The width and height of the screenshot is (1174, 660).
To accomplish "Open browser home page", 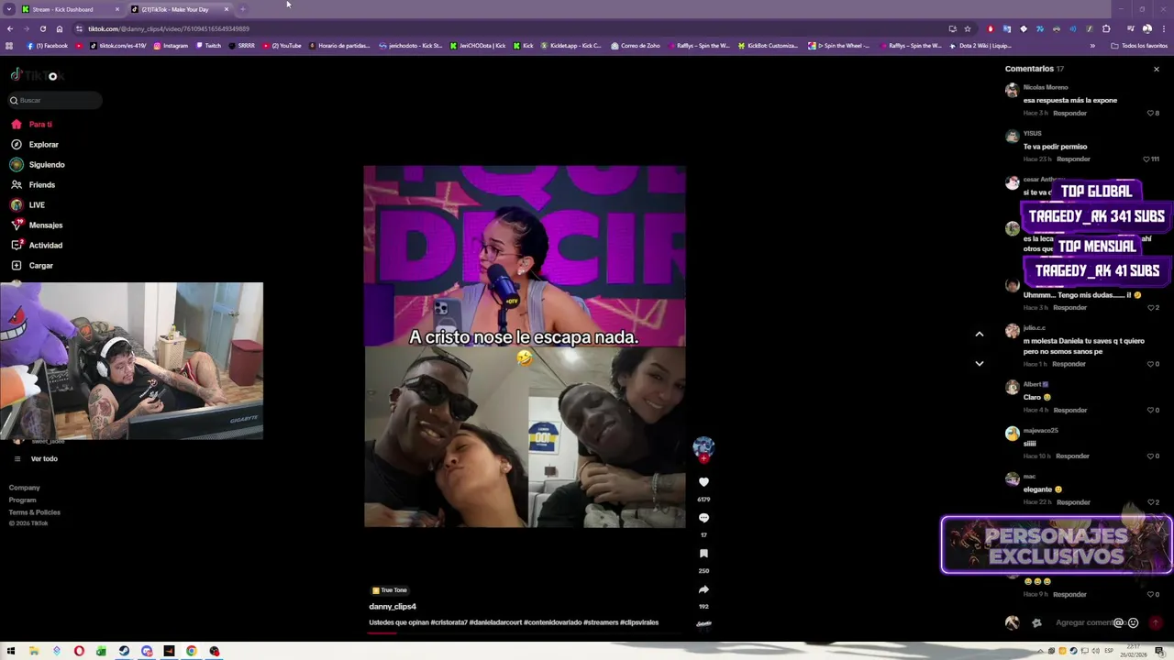I will pos(60,28).
